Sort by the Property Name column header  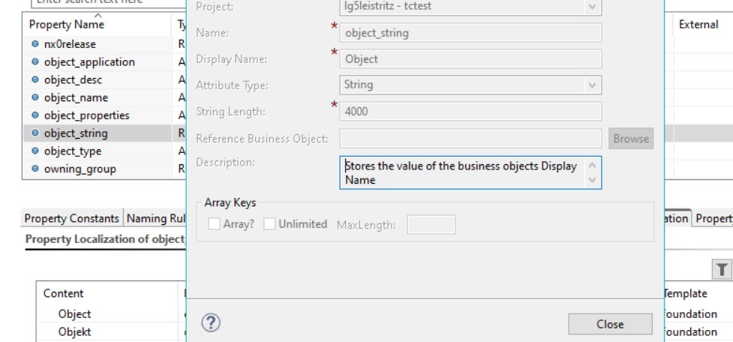tap(67, 25)
